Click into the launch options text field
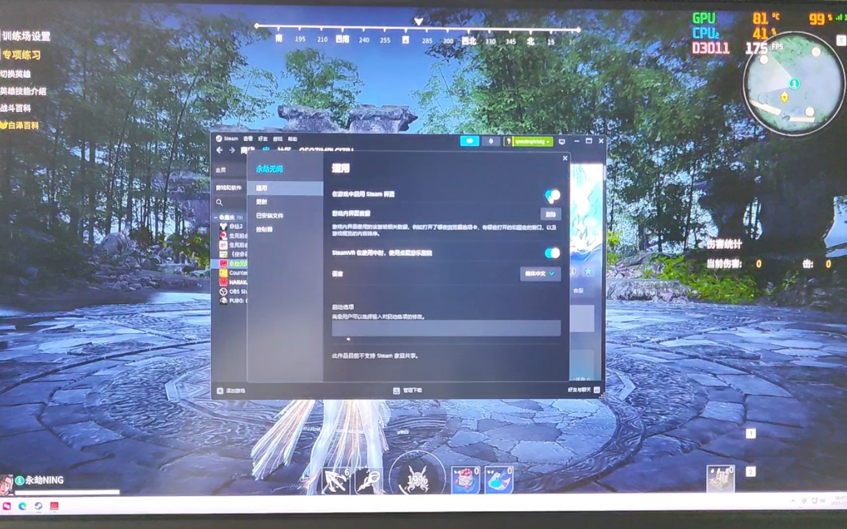This screenshot has width=847, height=529. (446, 328)
